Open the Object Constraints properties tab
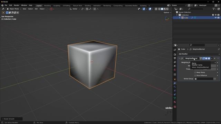Image resolution: width=221 pixels, height=124 pixels. [175, 94]
